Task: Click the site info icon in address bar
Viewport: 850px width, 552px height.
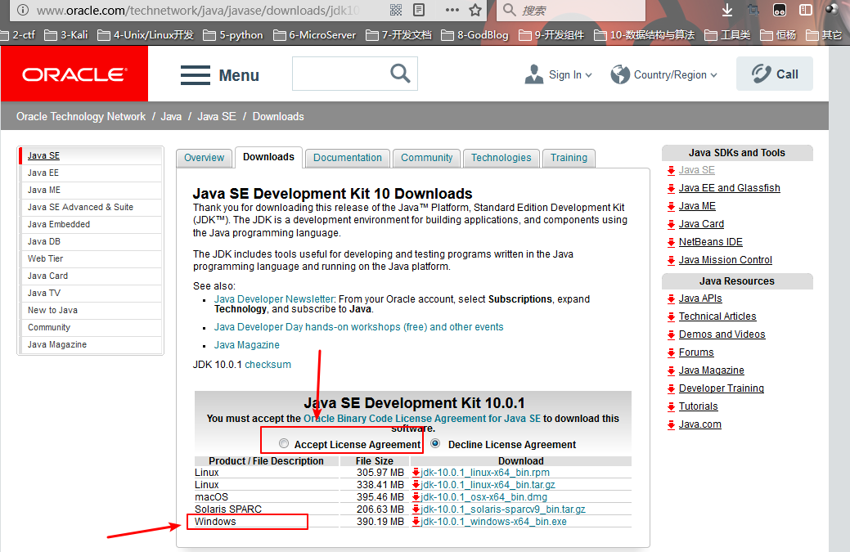Action: pos(23,10)
